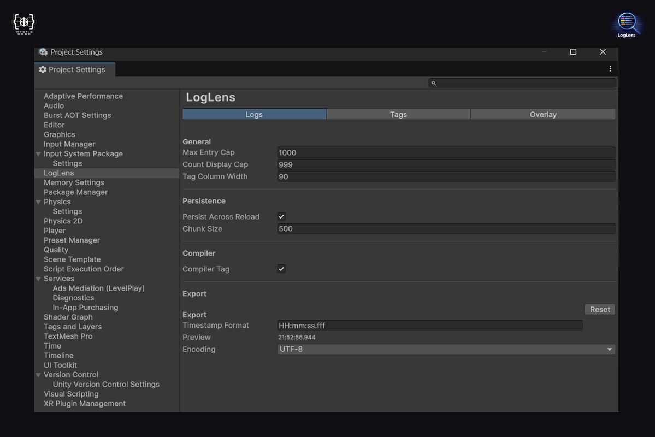Select Audio settings category
Viewport: 655px width, 437px height.
coord(54,105)
